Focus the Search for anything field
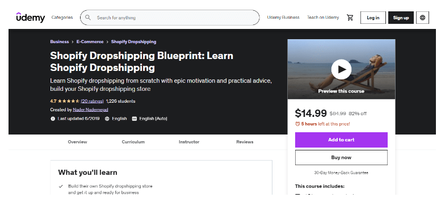 coord(170,18)
